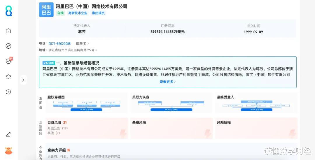
Task: Click the Alibaba company logo tile
Action: pyautogui.click(x=46, y=10)
